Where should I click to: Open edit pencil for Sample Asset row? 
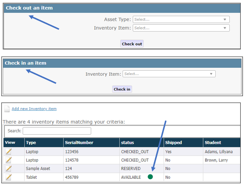tap(8, 168)
